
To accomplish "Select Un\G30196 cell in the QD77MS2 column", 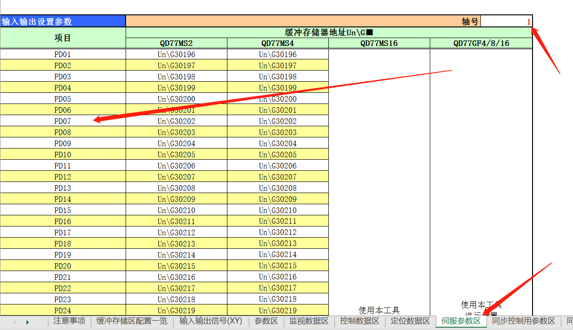I will click(x=176, y=54).
